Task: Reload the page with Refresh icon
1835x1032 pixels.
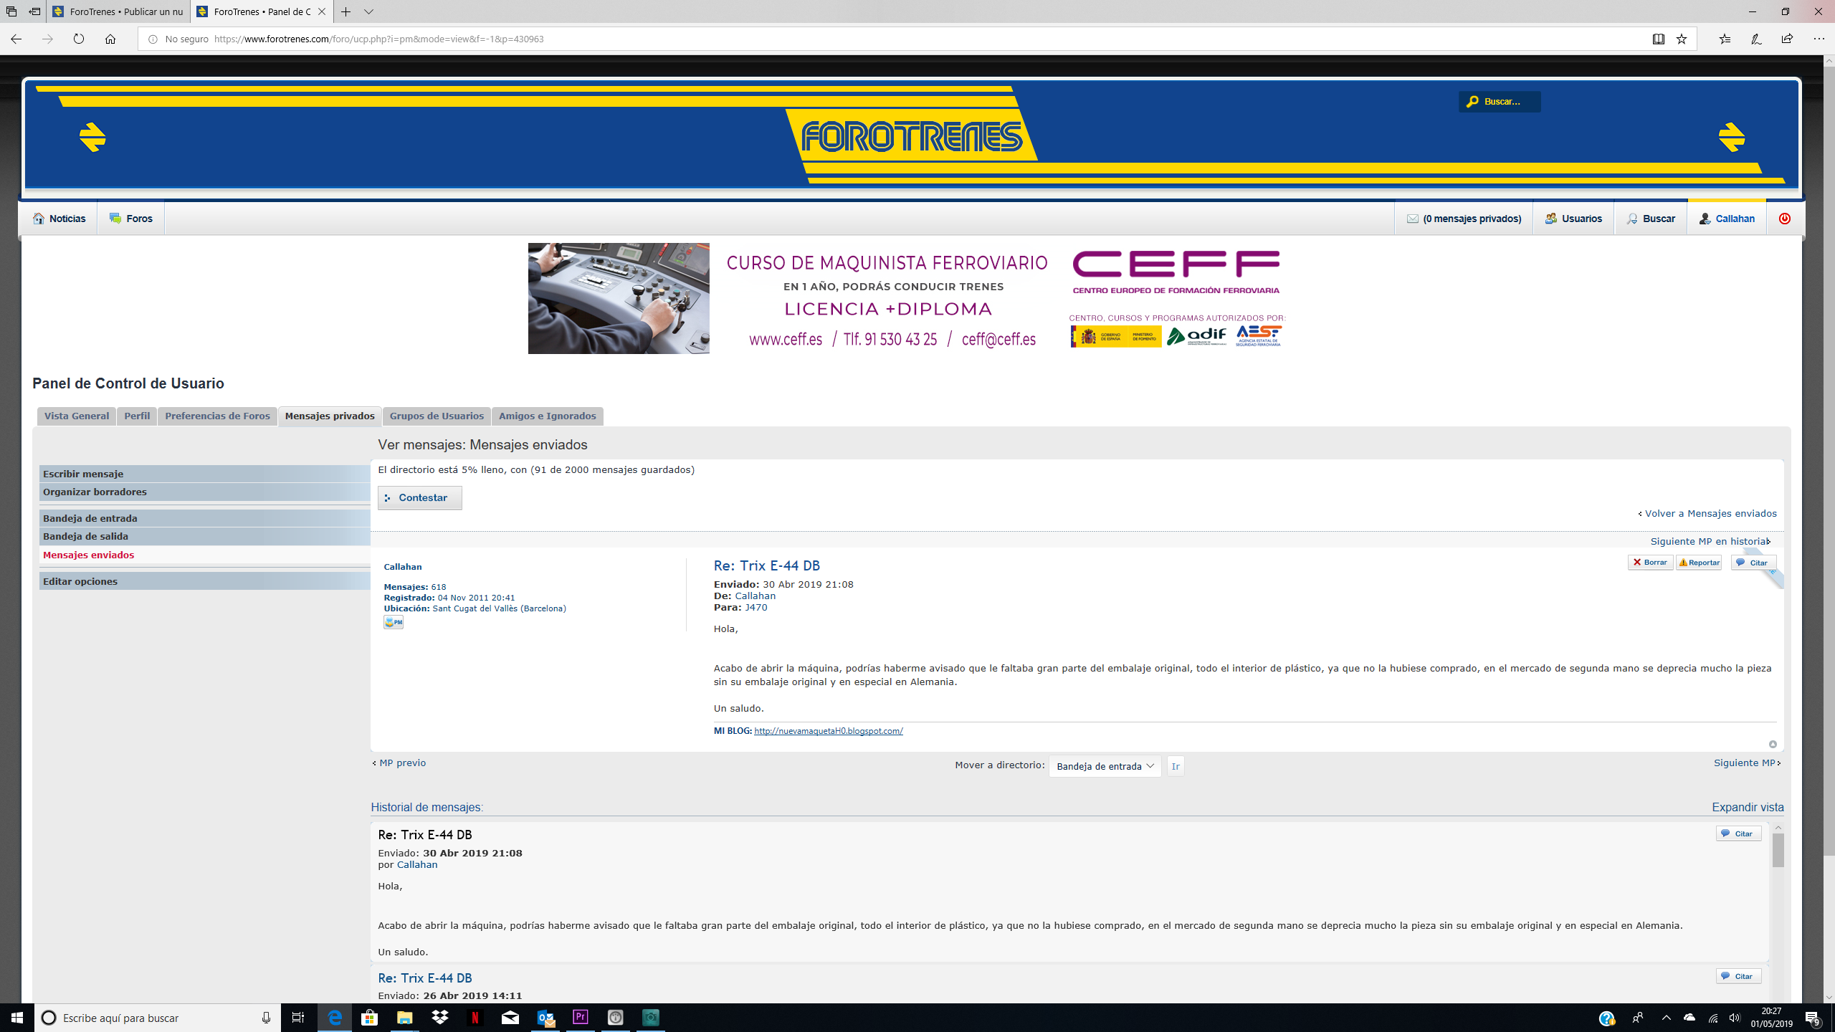Action: (x=79, y=39)
